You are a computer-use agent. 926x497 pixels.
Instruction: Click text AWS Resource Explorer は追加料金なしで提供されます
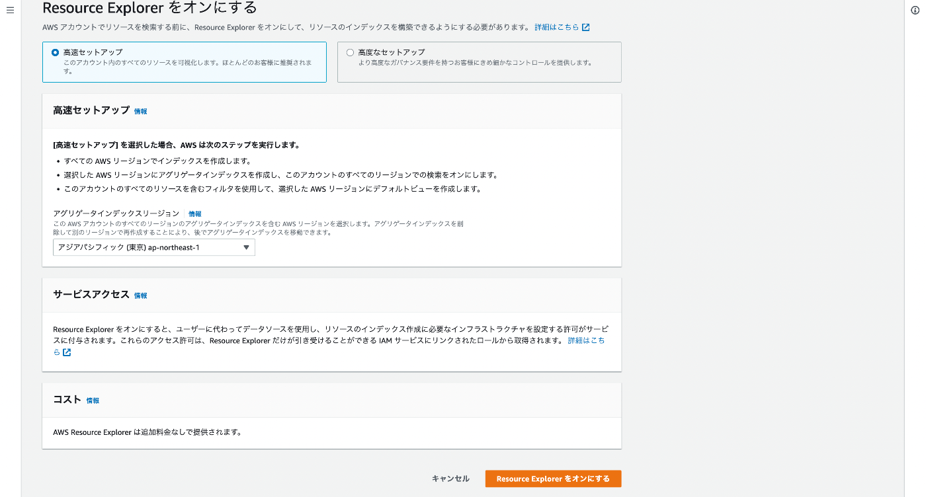[x=147, y=433]
